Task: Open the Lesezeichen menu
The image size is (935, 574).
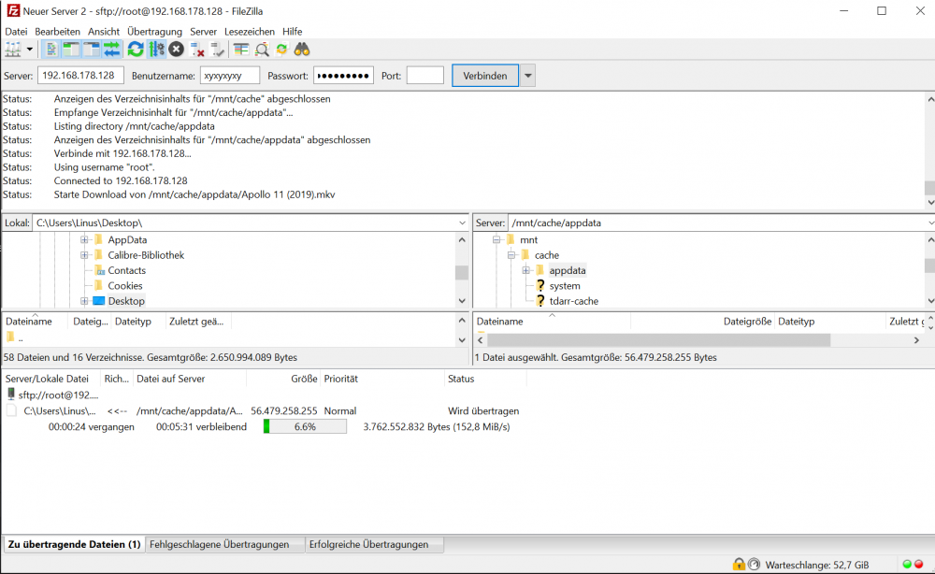Action: pyautogui.click(x=250, y=32)
